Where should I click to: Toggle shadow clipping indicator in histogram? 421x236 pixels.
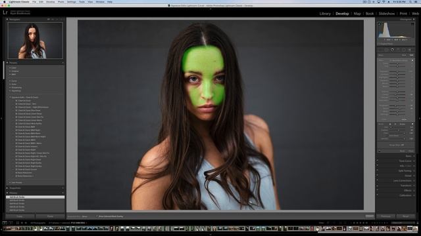[380, 24]
